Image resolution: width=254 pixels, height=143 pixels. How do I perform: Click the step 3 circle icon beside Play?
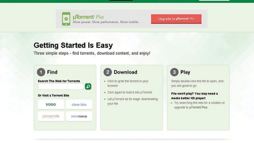point(174,72)
